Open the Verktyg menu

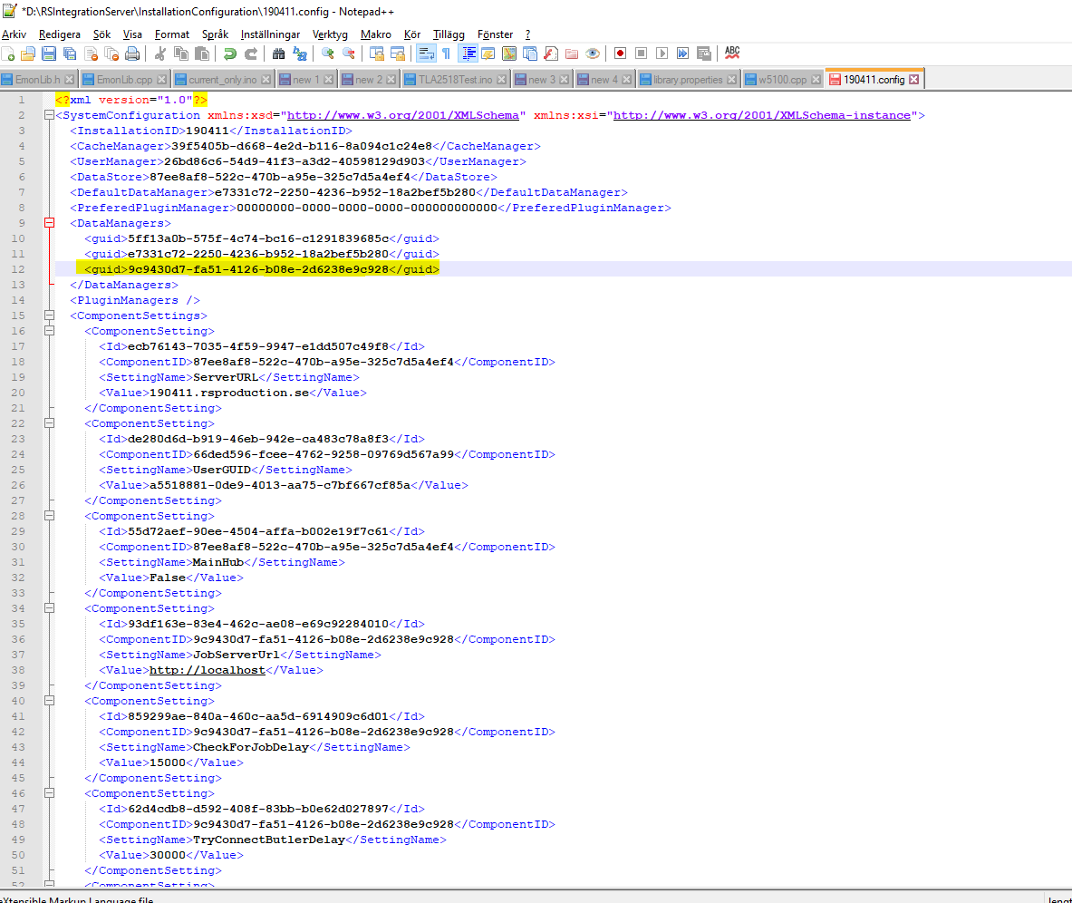click(x=330, y=34)
